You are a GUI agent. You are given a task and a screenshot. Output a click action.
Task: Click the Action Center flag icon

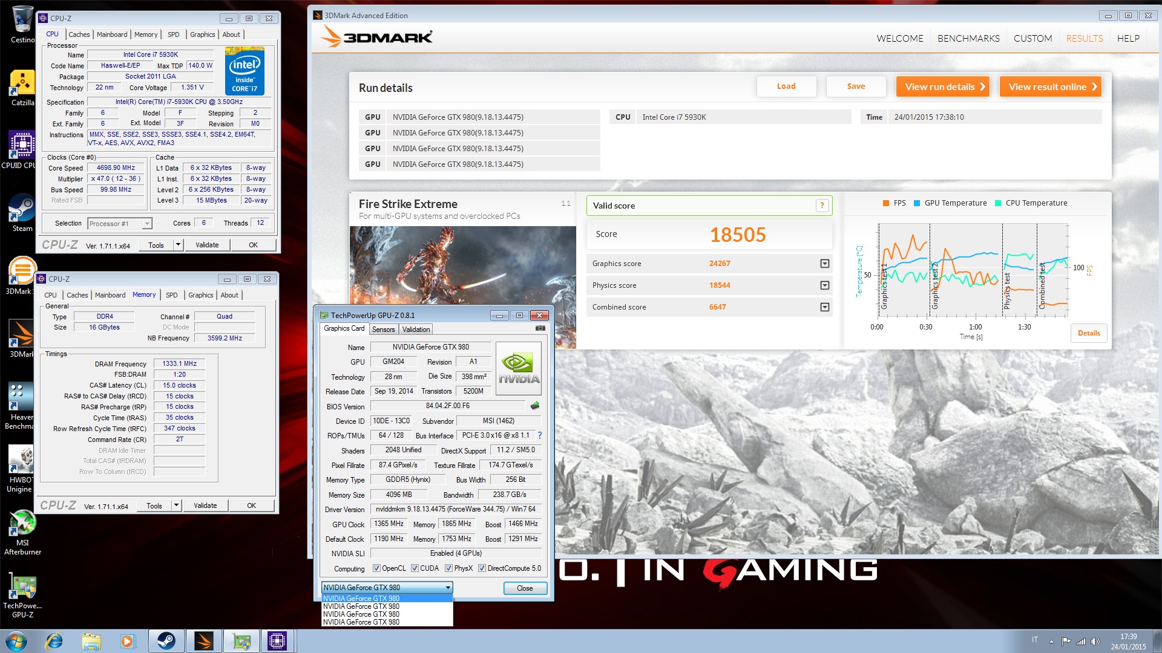[1066, 642]
